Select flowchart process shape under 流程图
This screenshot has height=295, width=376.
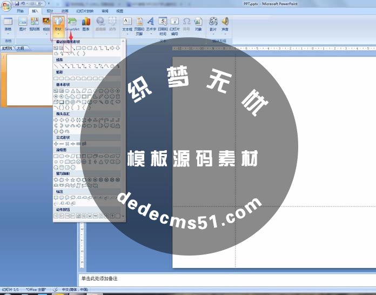coord(56,156)
